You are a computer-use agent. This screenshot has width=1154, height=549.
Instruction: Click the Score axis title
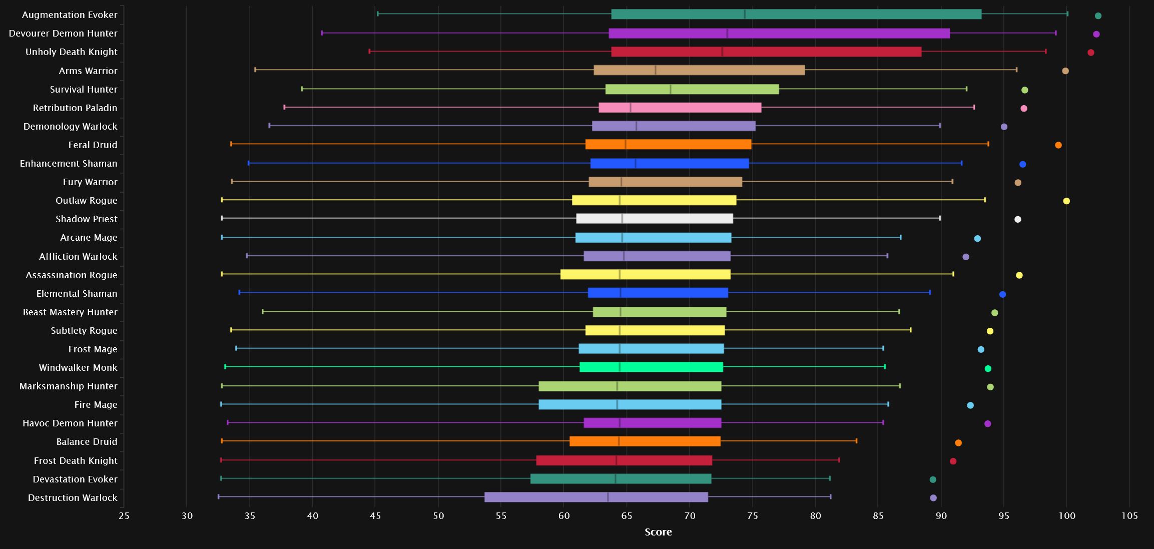pos(658,532)
